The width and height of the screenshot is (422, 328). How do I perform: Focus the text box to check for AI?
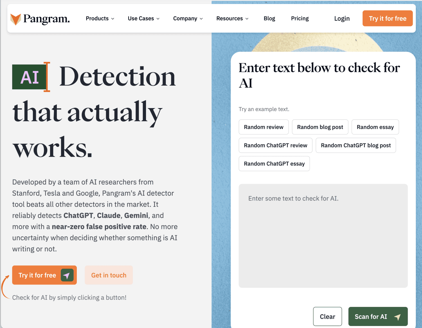[323, 236]
